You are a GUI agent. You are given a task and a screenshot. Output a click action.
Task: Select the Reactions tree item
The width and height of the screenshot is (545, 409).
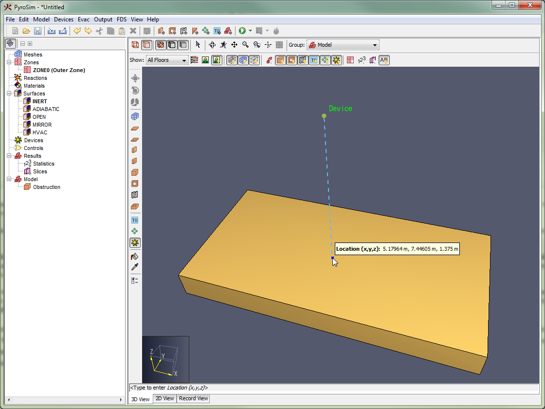point(35,78)
